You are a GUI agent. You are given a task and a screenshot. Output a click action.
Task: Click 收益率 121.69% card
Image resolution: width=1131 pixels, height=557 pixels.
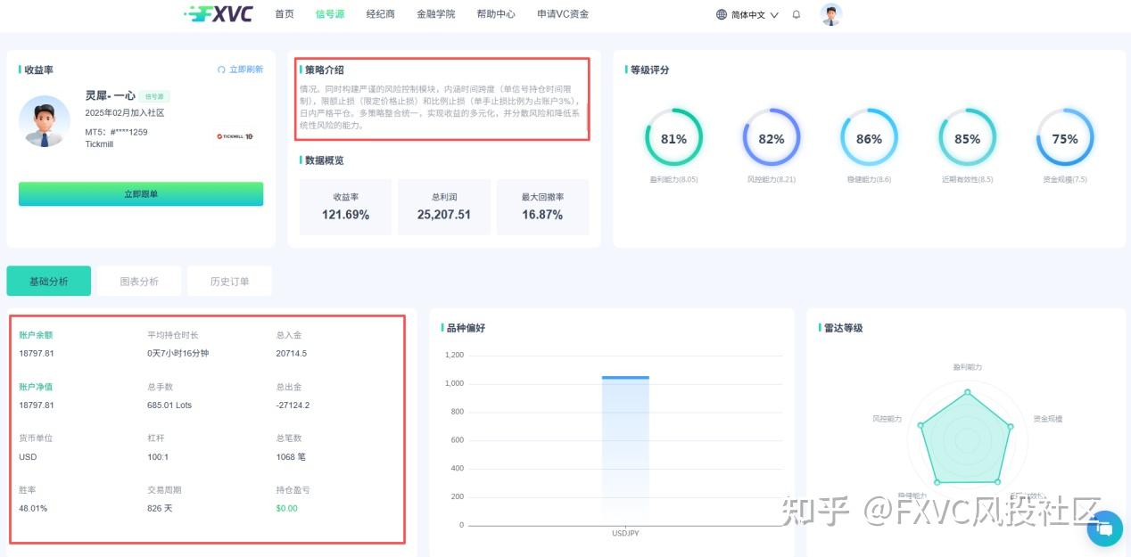[x=345, y=207]
